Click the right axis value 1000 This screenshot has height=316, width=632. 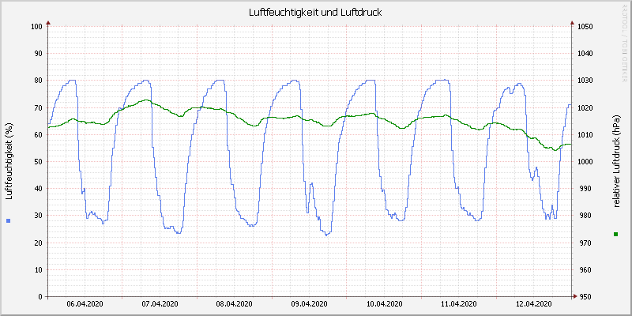click(x=585, y=162)
